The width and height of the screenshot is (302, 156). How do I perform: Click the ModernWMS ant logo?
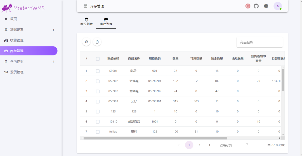click(x=7, y=8)
